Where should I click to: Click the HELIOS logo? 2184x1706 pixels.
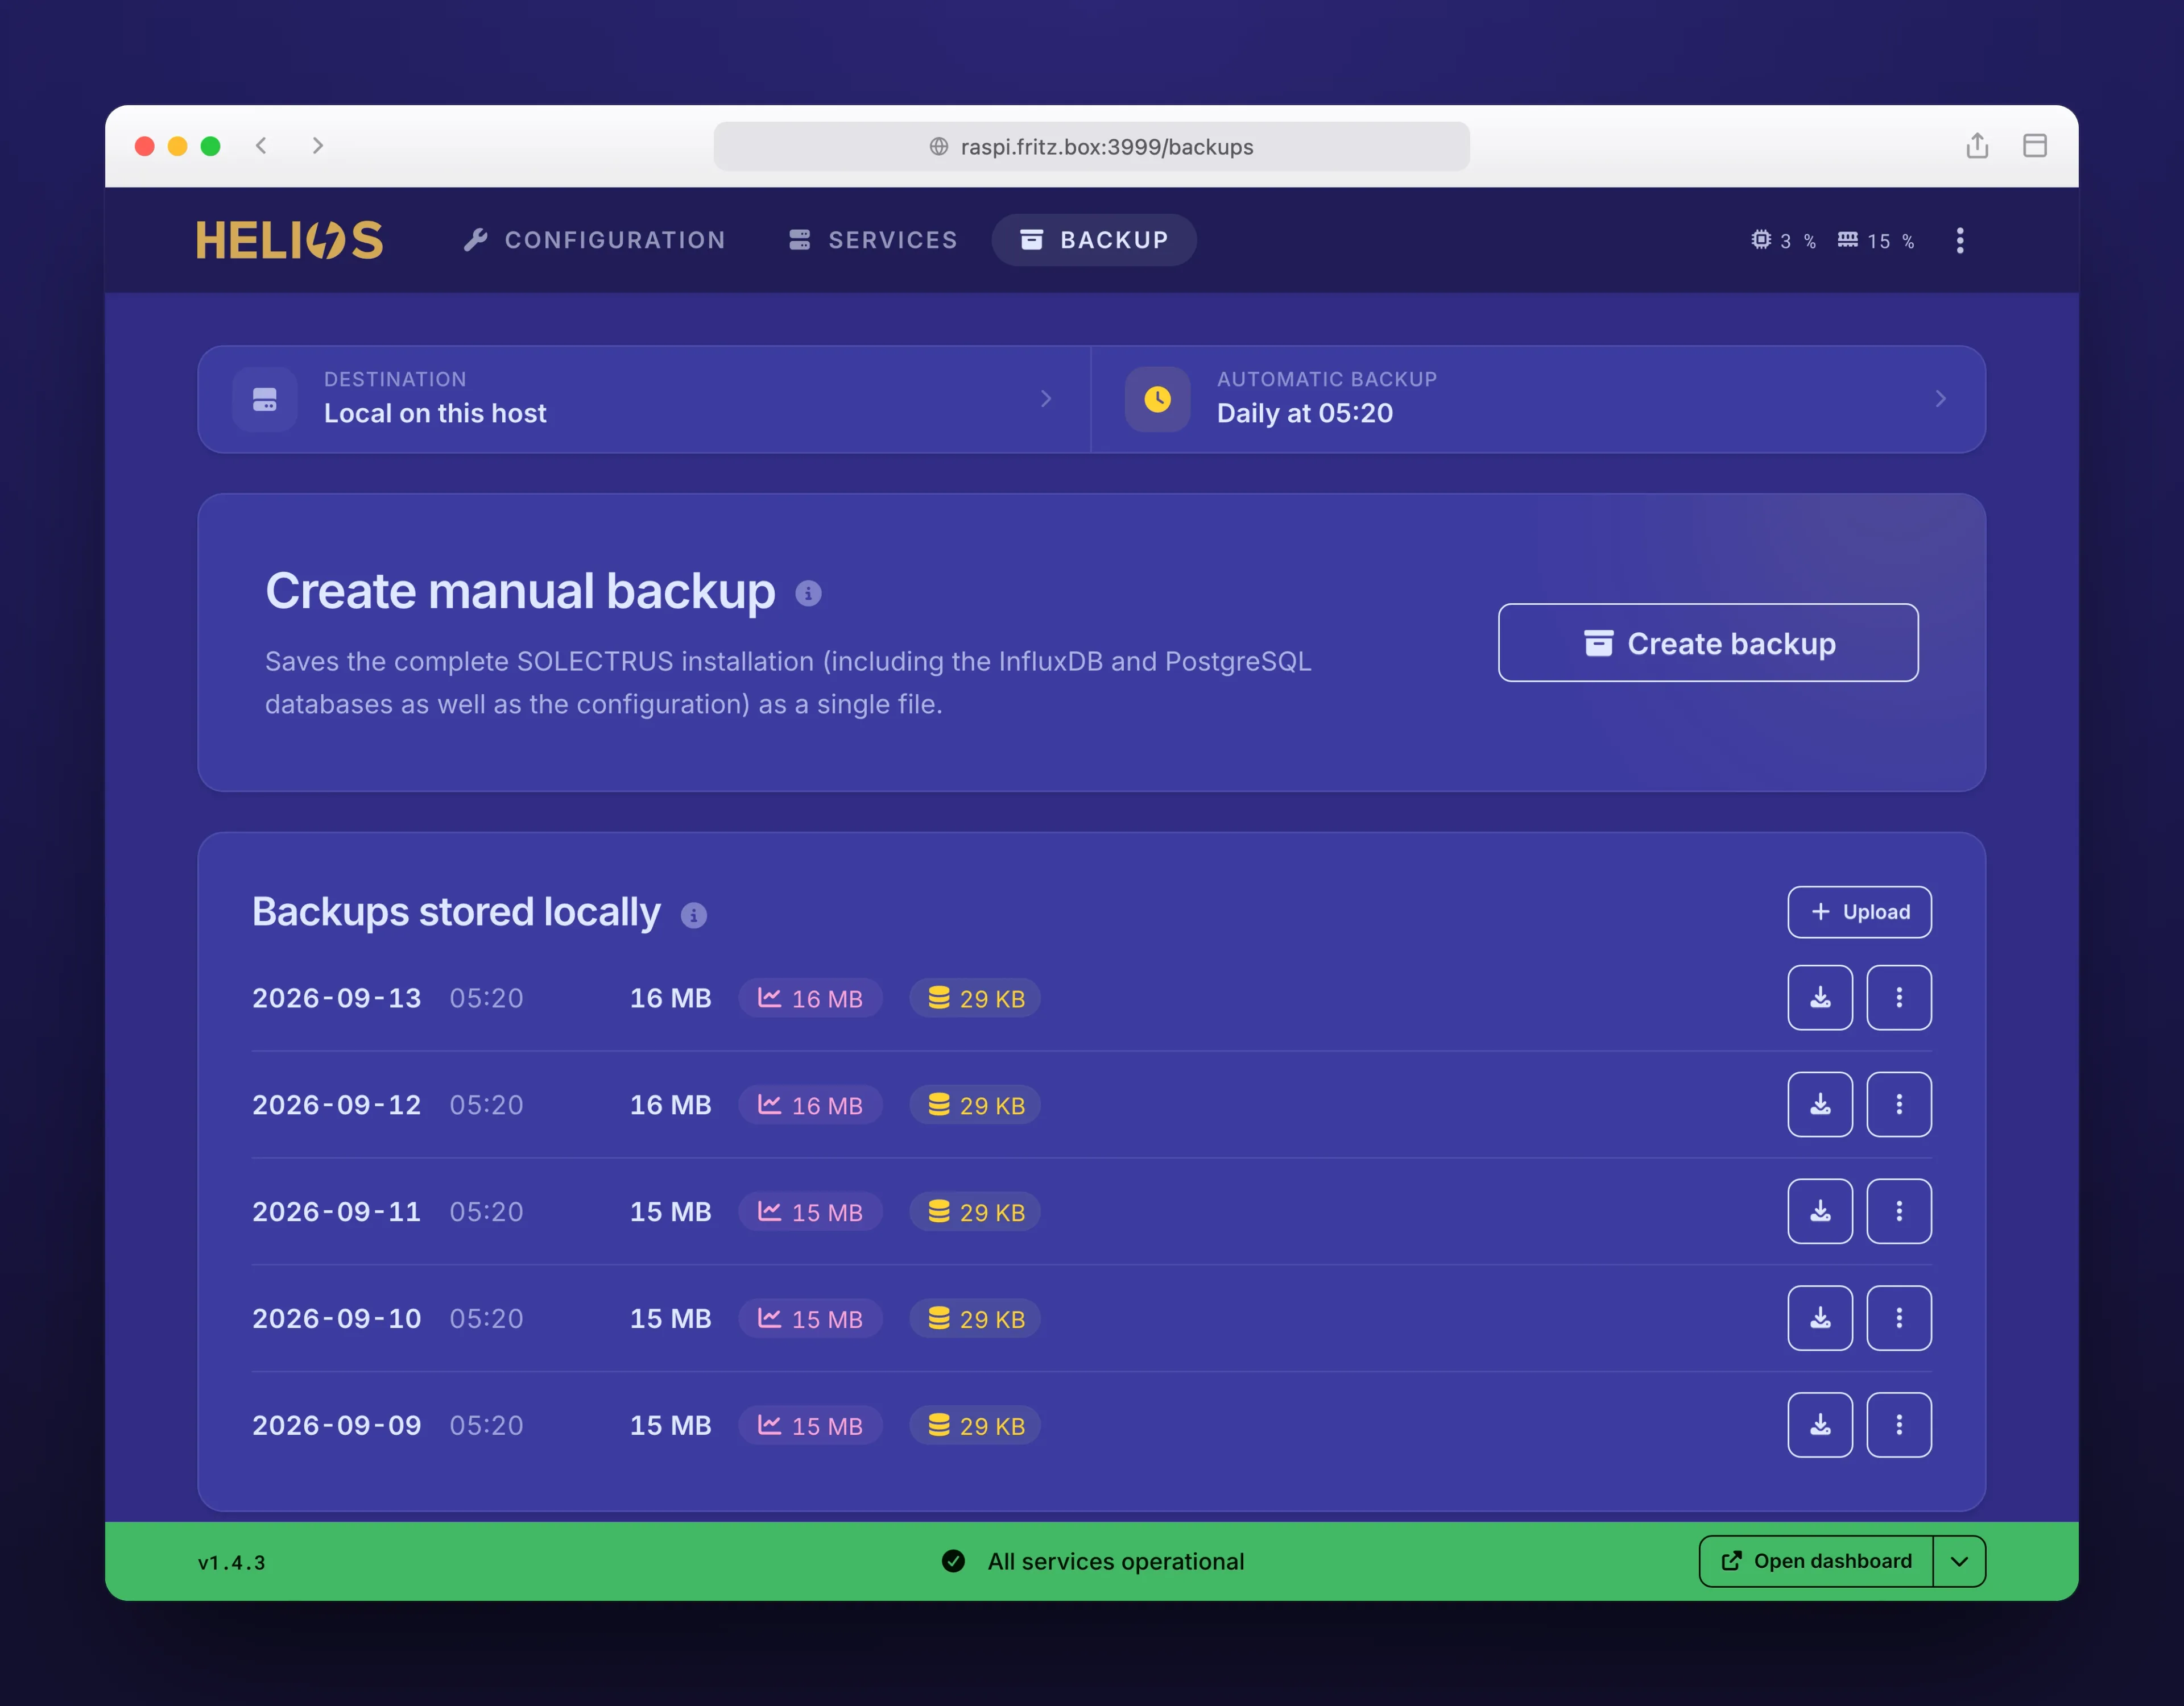290,240
